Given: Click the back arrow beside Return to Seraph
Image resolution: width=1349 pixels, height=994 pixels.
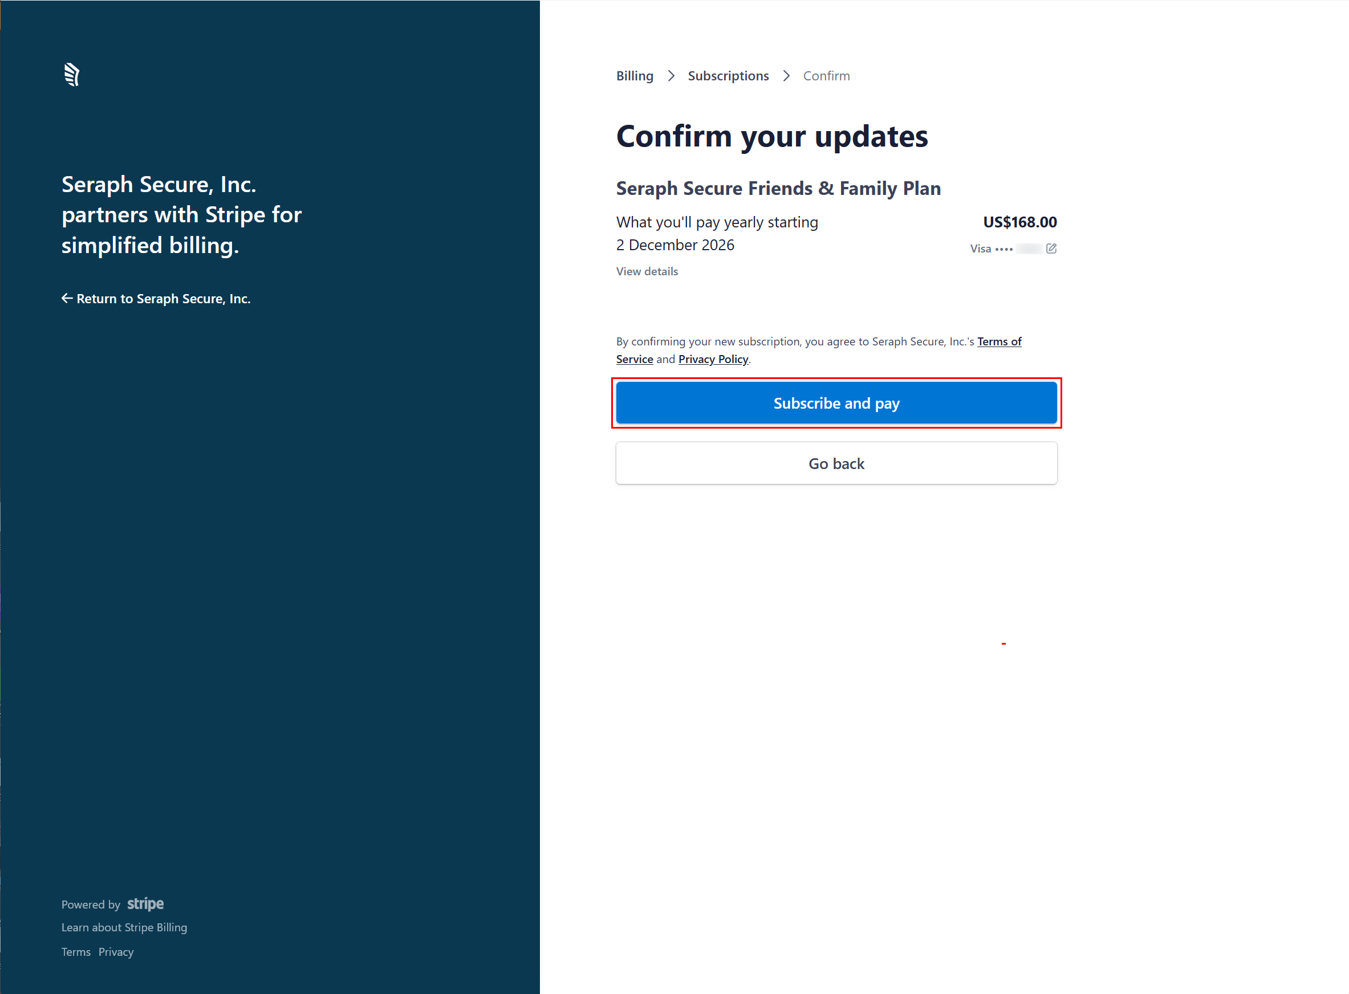Looking at the screenshot, I should [67, 299].
